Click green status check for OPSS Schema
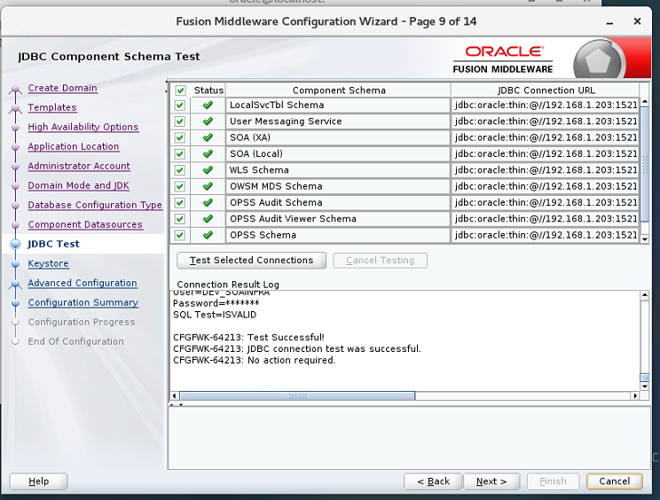660x500 pixels. tap(208, 235)
